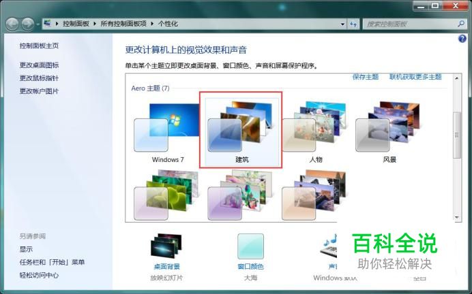Click 所有控制面板项 breadcrumb
Viewport: 472px width, 294px height.
point(123,24)
